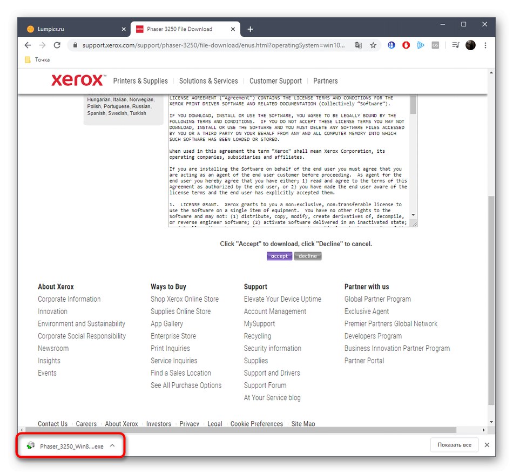Screen dimensions: 513x474
Task: Click the back navigation arrow
Action: click(x=28, y=45)
